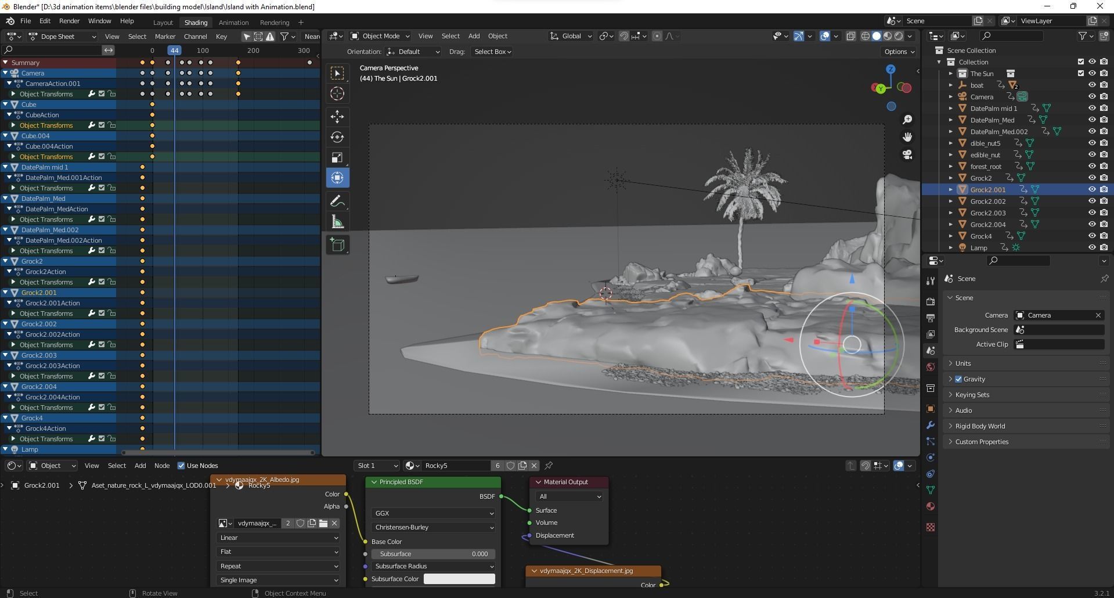Open the Object Mode dropdown

(x=380, y=36)
